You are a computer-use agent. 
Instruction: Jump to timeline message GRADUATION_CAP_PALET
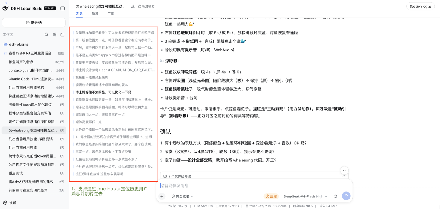pyautogui.click(x=114, y=70)
